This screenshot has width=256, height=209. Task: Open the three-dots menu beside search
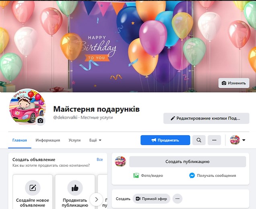(214, 140)
